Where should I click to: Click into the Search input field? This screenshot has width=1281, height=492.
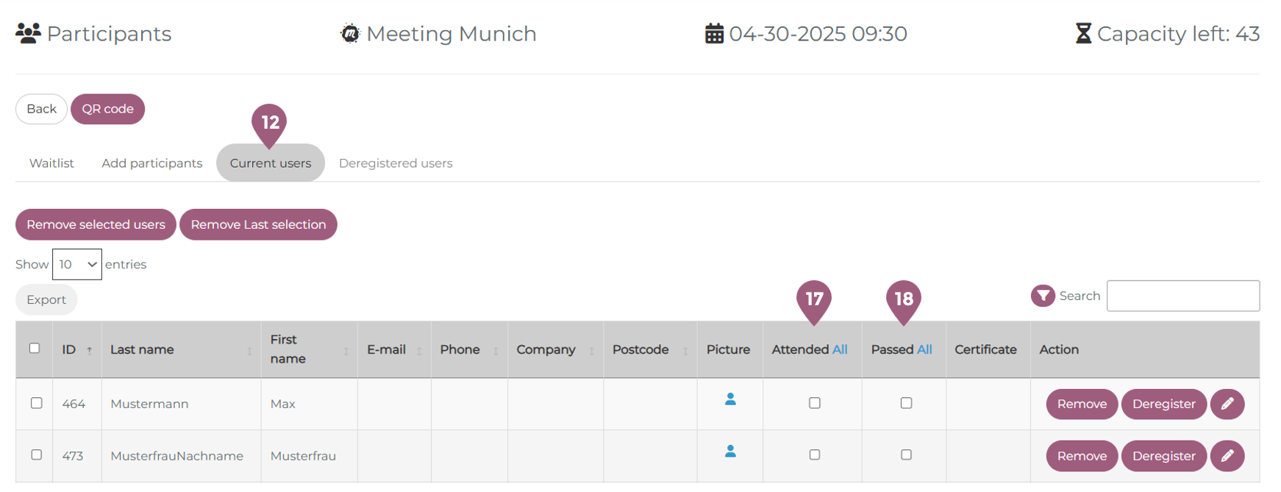pos(1182,296)
